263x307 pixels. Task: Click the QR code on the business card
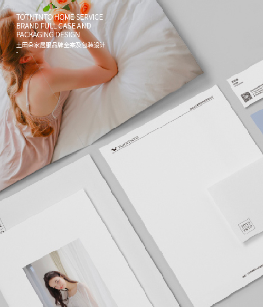click(246, 97)
